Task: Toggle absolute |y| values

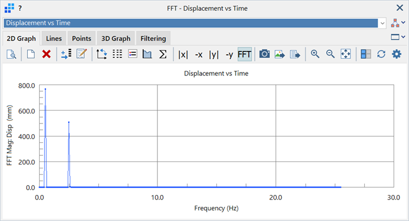Action: [x=214, y=54]
